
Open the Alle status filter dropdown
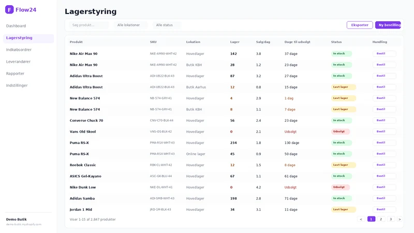167,25
